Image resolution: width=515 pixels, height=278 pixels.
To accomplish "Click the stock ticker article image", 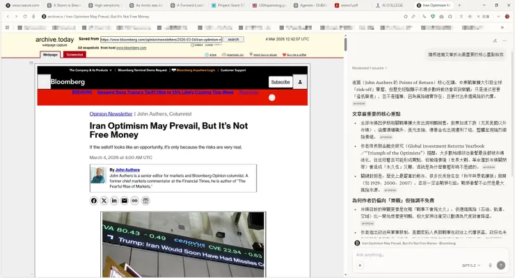I will pos(183,244).
